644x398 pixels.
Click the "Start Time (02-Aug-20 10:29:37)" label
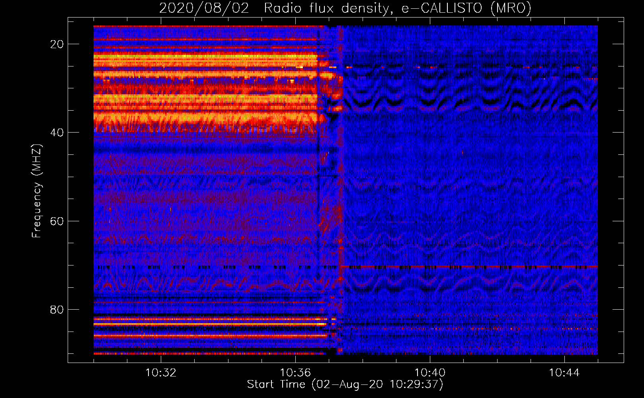(x=345, y=384)
